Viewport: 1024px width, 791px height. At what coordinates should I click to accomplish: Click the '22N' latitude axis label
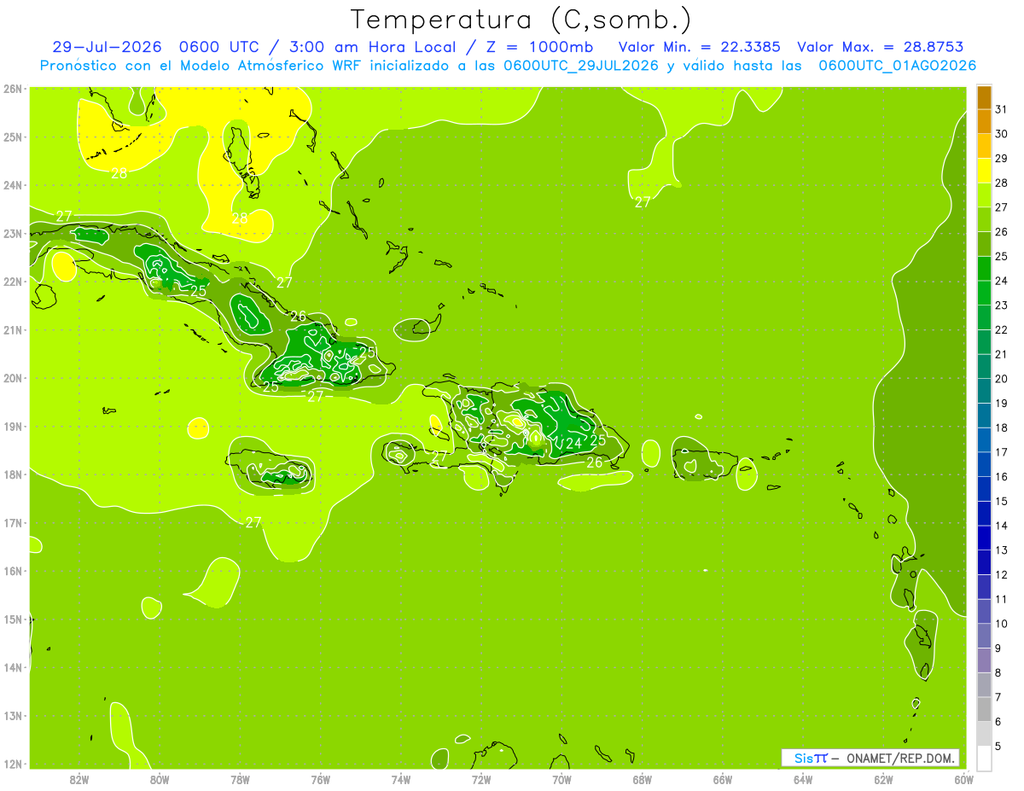click(x=12, y=282)
